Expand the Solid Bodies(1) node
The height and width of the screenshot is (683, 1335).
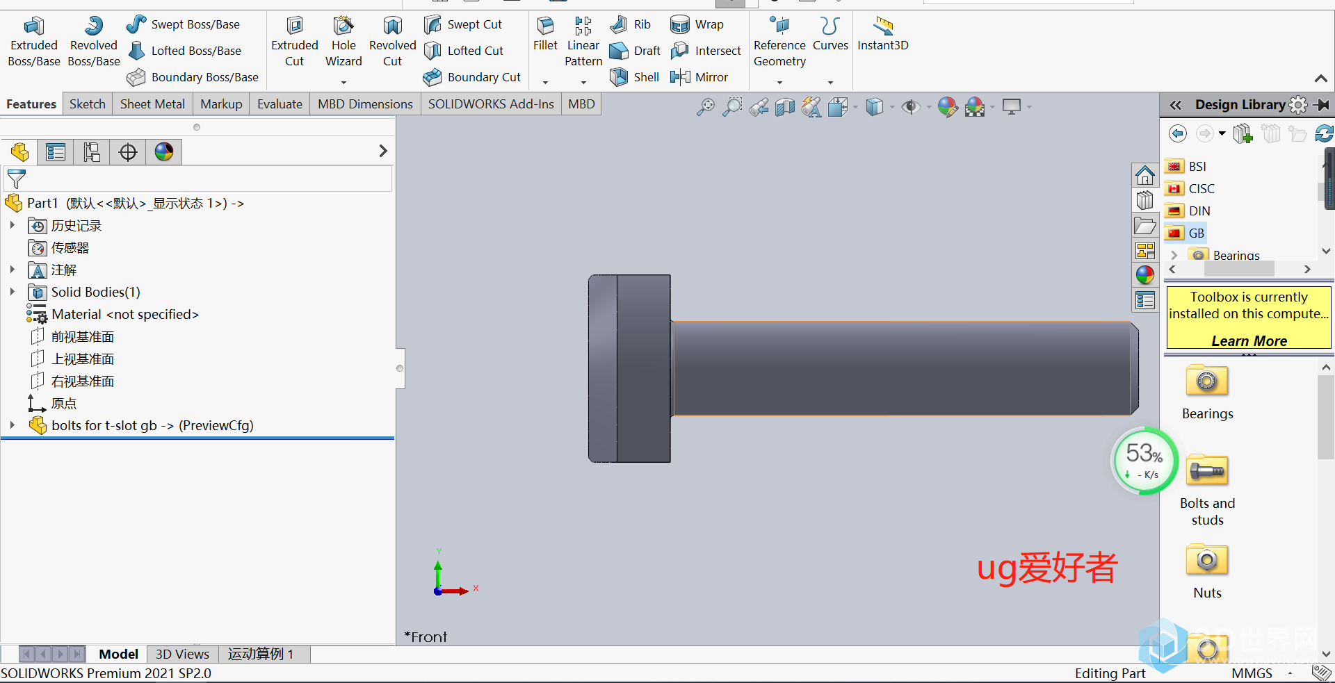click(x=12, y=292)
